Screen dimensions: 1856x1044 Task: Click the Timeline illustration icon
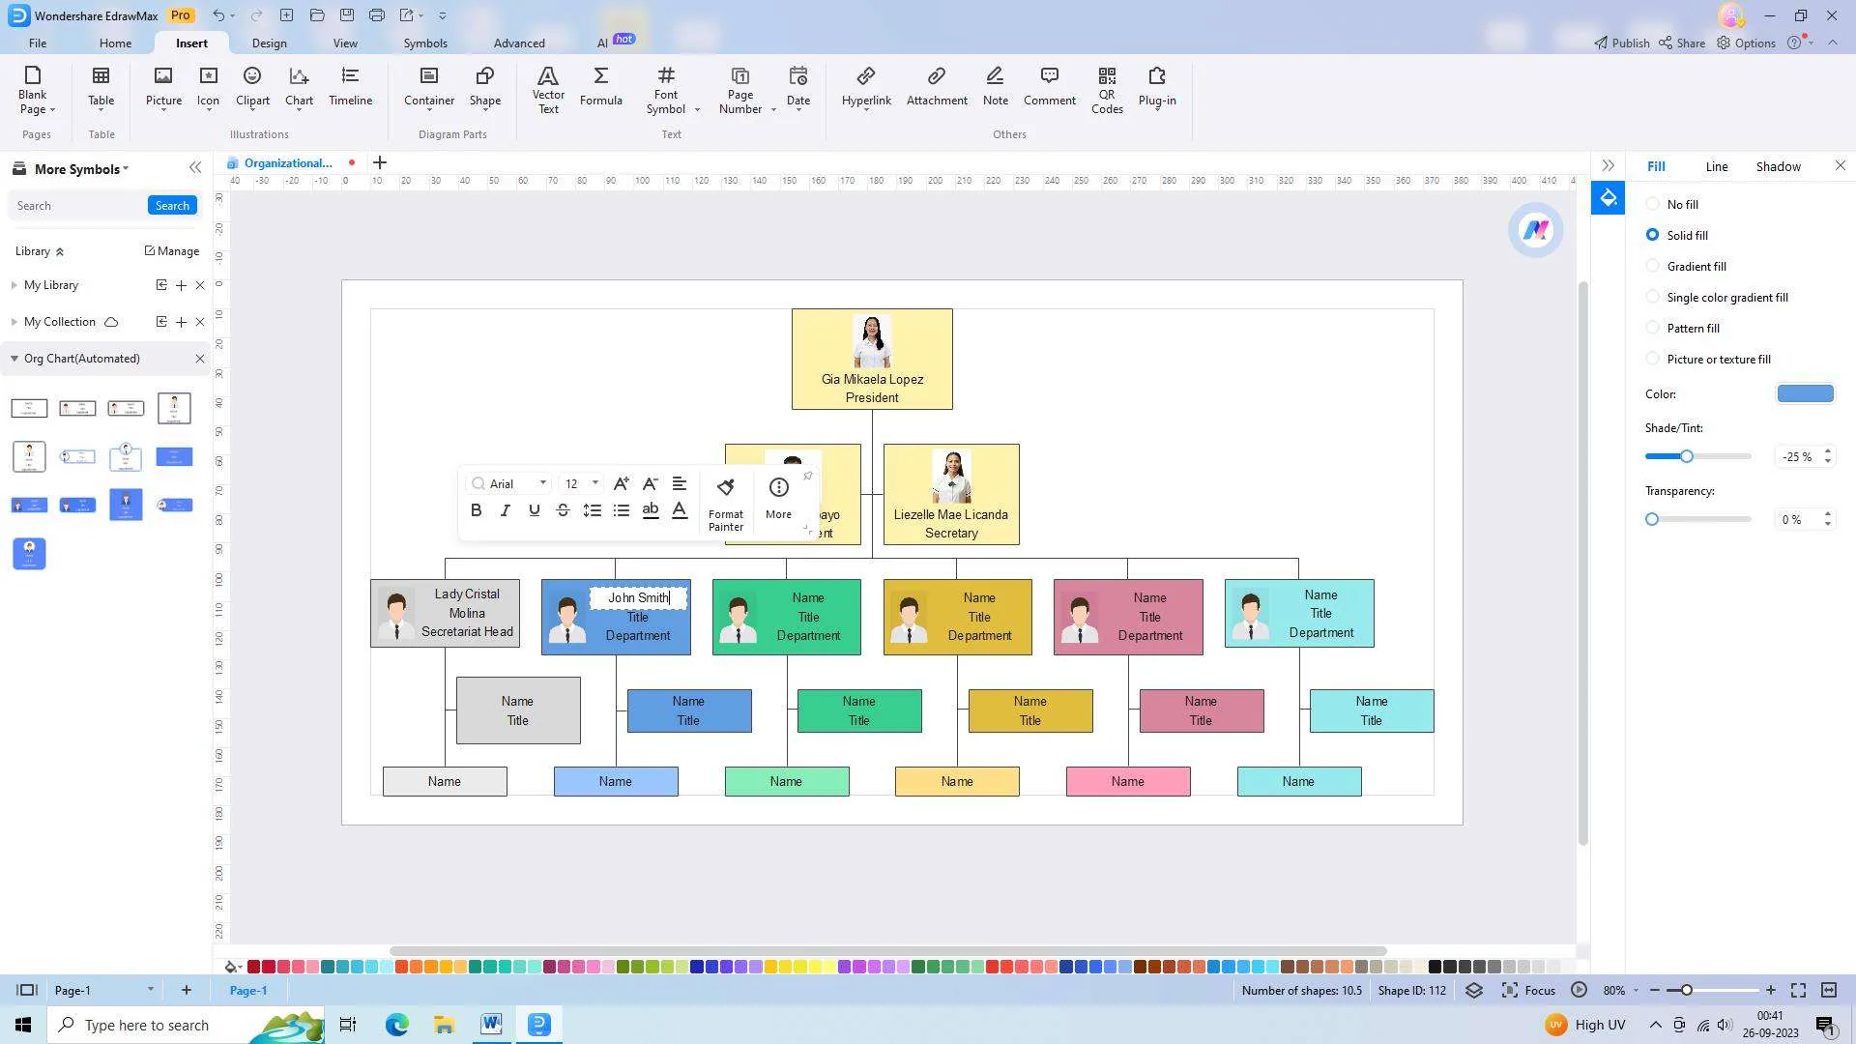coord(350,87)
